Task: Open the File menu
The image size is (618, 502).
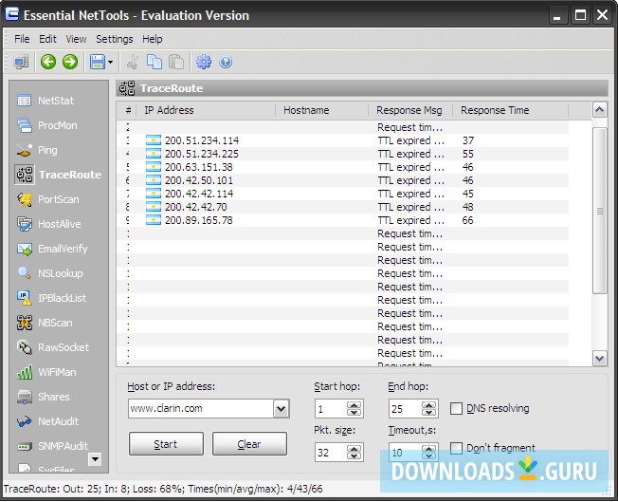Action: (x=22, y=39)
